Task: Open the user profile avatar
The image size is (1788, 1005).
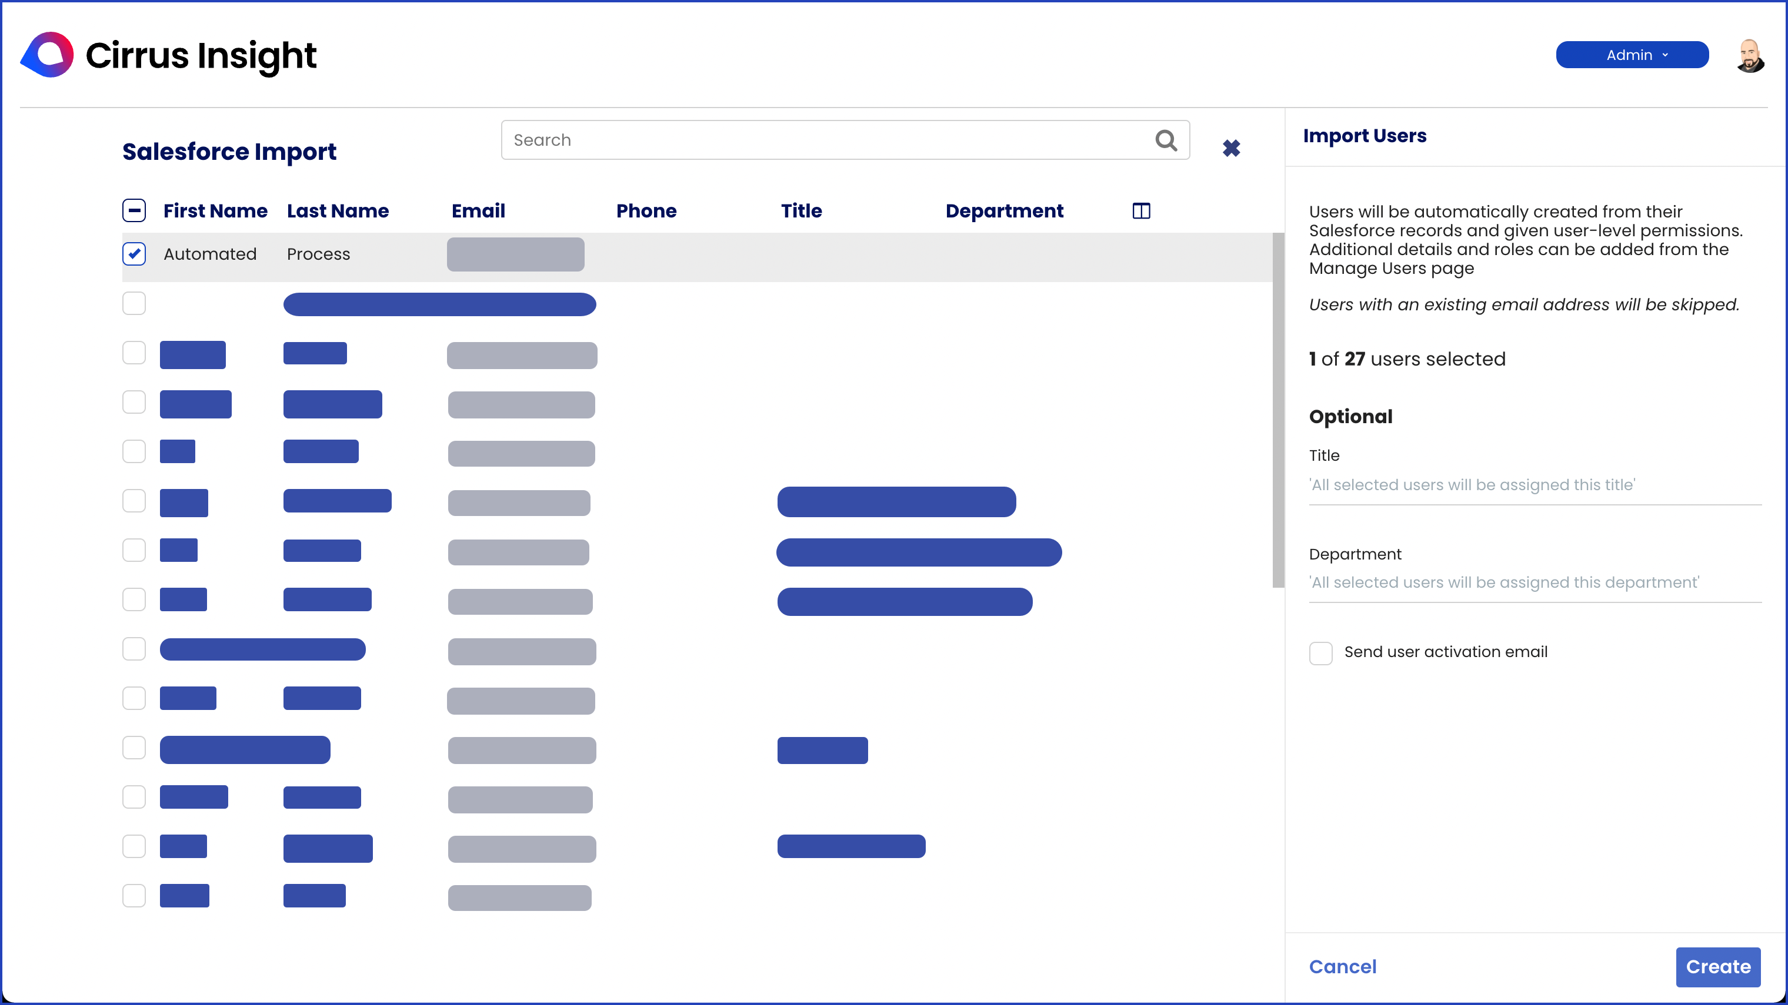Action: 1750,55
